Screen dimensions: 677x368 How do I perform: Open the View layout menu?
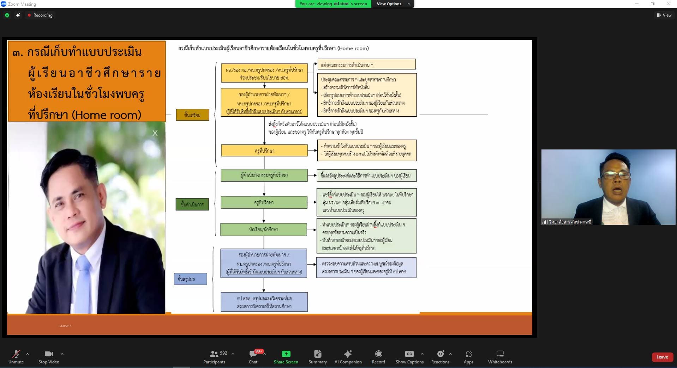pyautogui.click(x=664, y=15)
